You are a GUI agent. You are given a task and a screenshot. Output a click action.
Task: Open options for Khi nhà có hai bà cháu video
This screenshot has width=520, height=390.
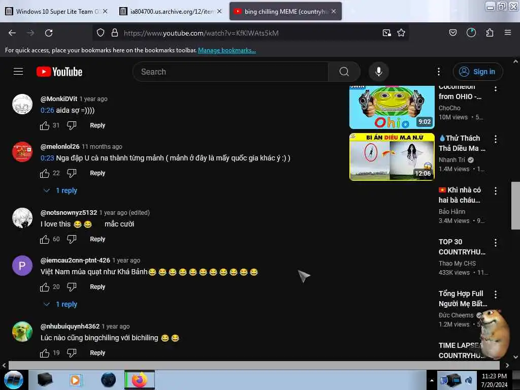coord(496,191)
